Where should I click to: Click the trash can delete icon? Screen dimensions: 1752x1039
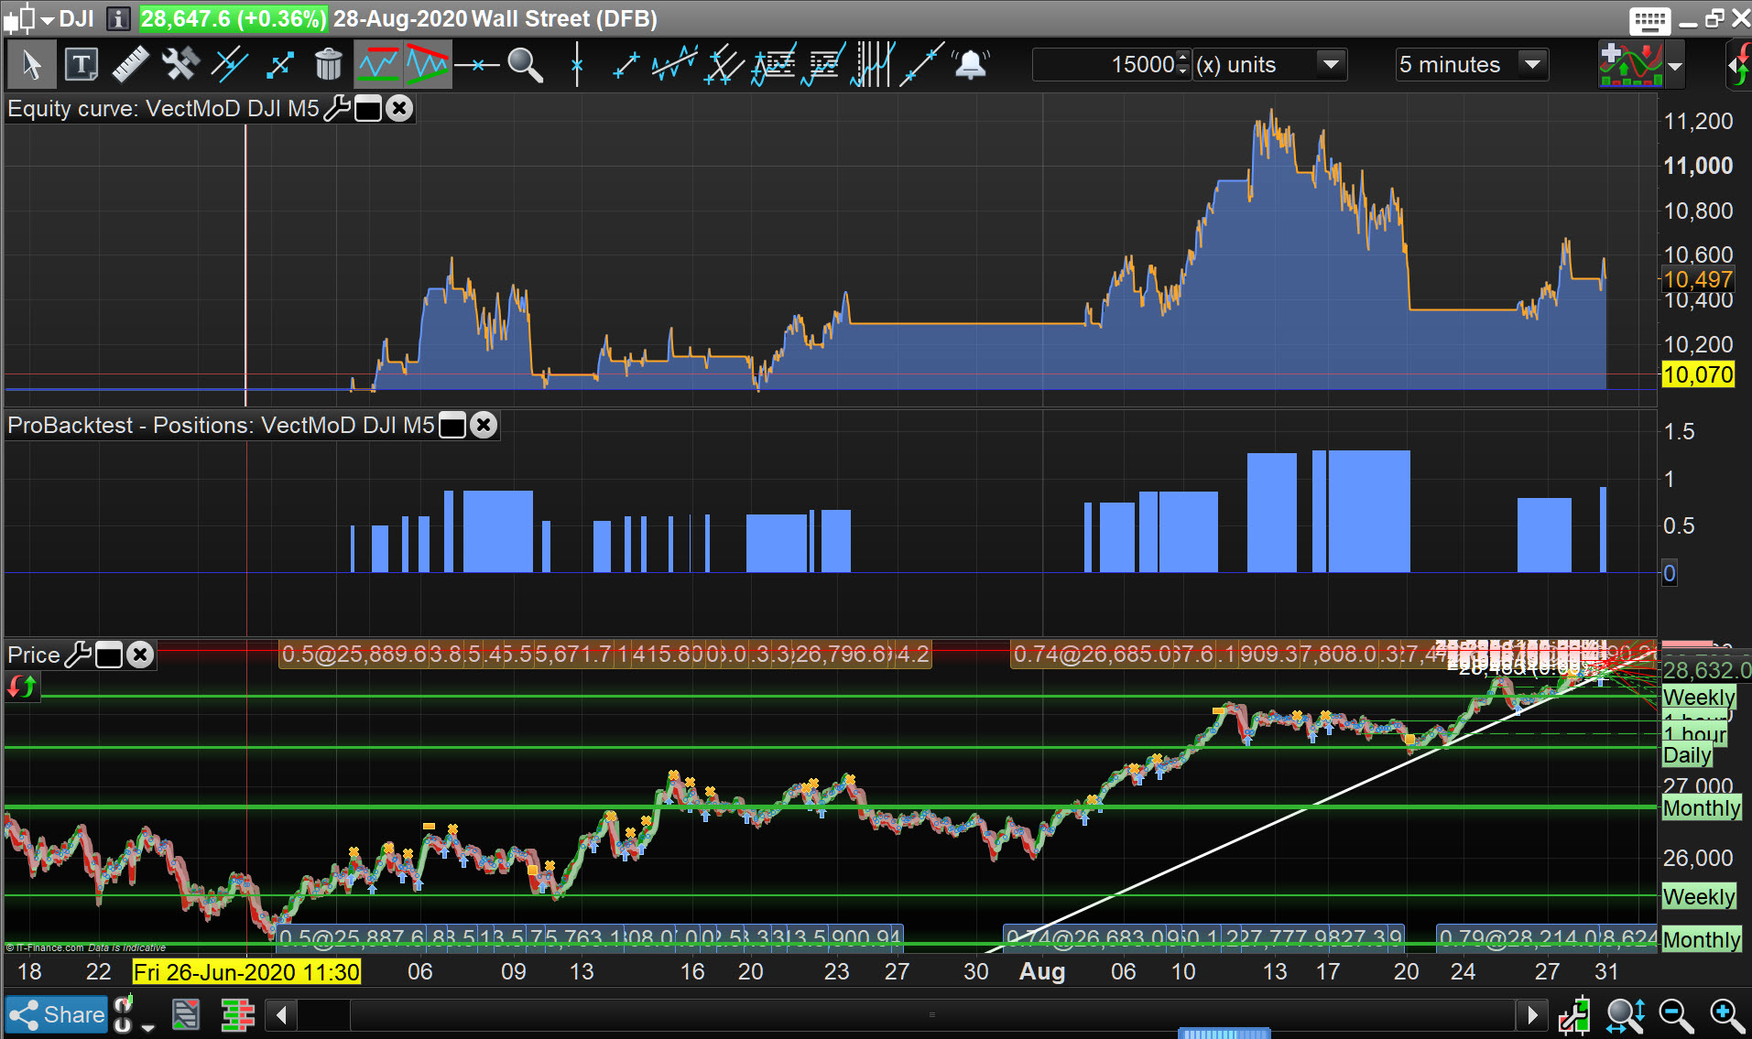click(328, 65)
